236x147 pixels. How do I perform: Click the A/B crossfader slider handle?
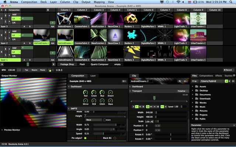(x=28, y=64)
